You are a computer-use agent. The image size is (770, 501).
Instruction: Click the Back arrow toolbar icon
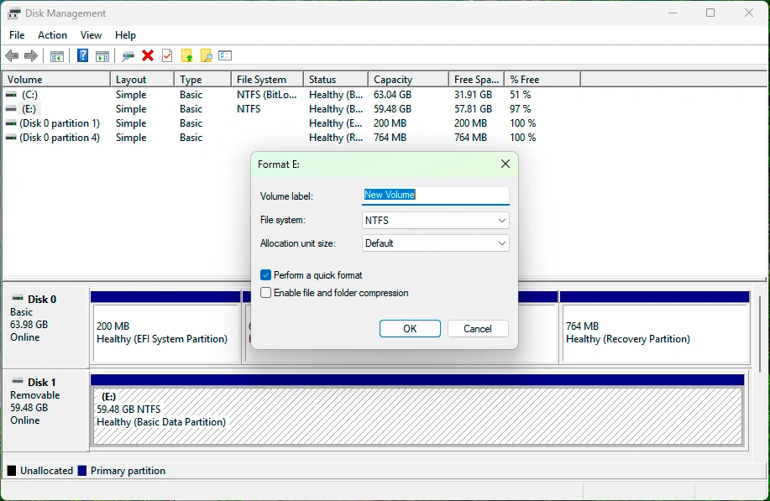(x=12, y=56)
